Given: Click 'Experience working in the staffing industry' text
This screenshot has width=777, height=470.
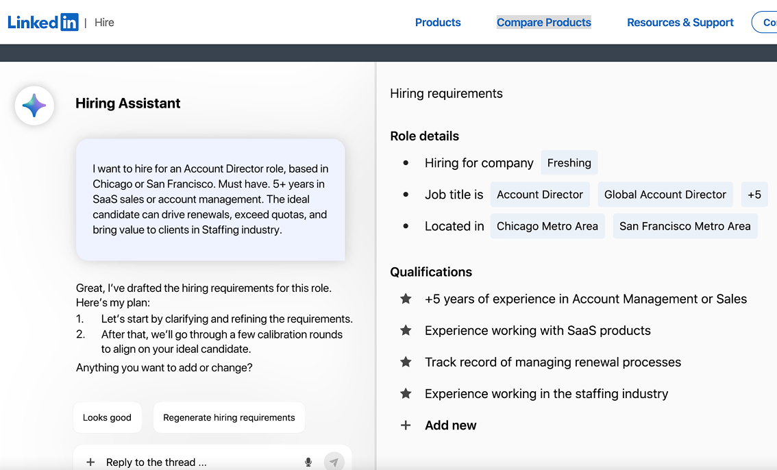Looking at the screenshot, I should (547, 394).
